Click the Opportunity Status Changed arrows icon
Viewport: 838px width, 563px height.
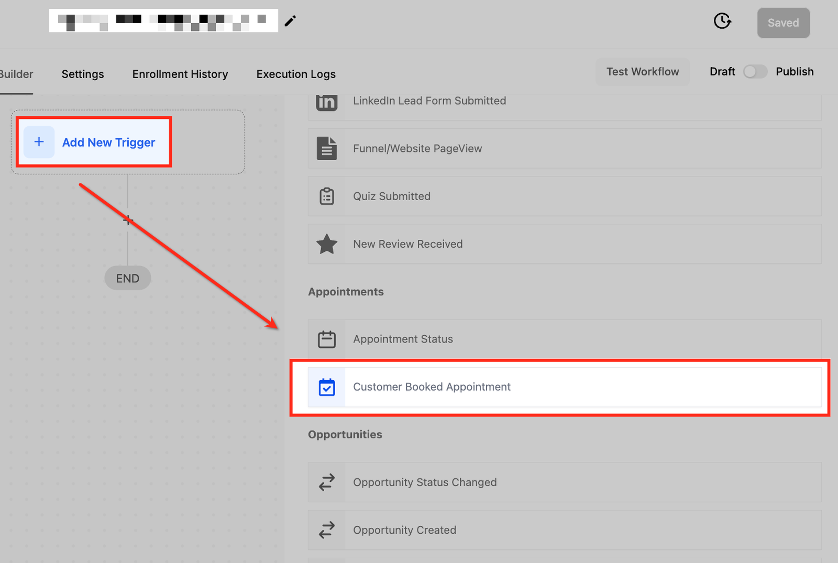(x=327, y=482)
